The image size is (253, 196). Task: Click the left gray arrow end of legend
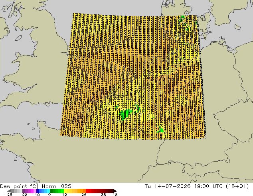(9, 191)
